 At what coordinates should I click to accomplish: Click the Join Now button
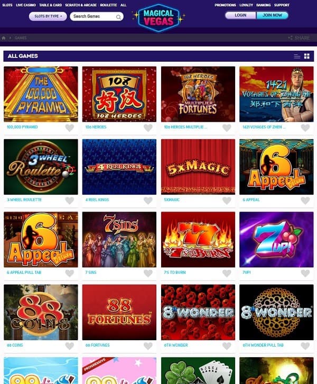pos(272,15)
